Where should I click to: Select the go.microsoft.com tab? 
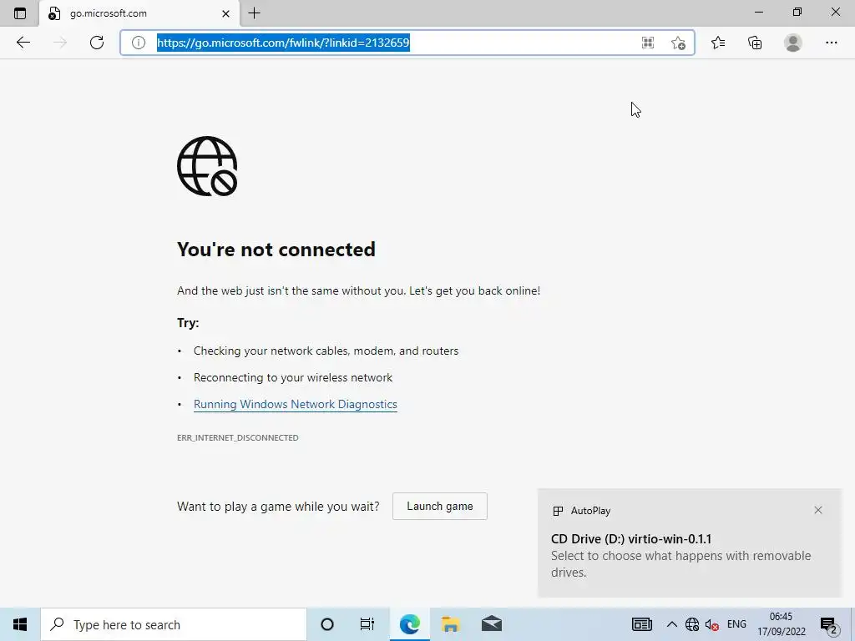coord(139,13)
